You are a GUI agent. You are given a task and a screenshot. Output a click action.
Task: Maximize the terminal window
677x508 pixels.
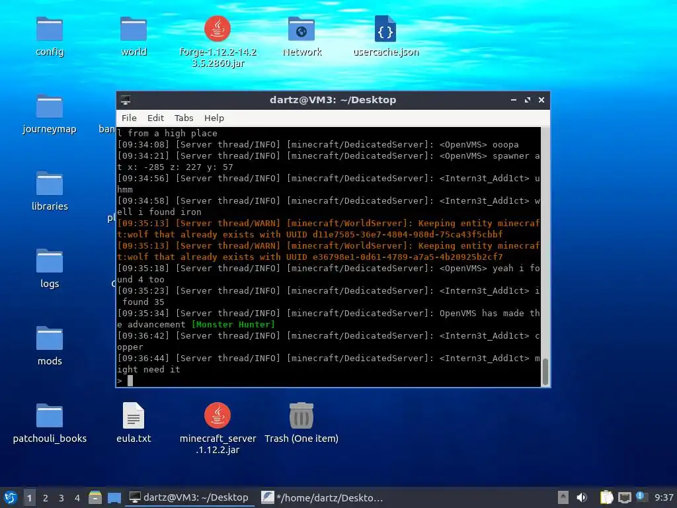(527, 100)
